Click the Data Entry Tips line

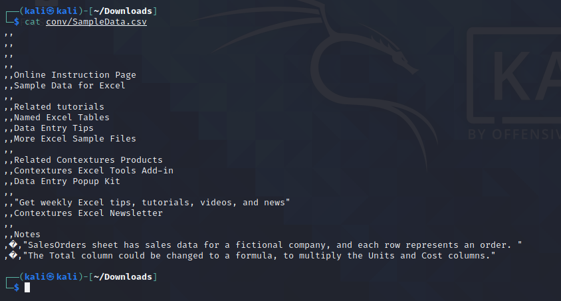coord(54,128)
